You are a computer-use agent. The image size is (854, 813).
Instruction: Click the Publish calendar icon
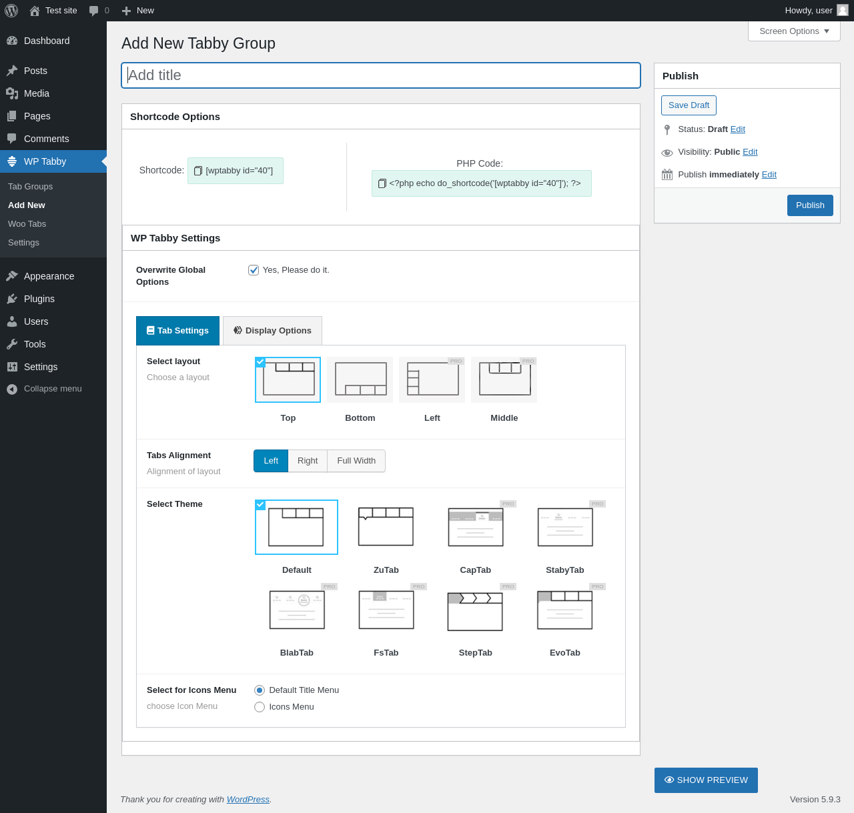pos(667,175)
